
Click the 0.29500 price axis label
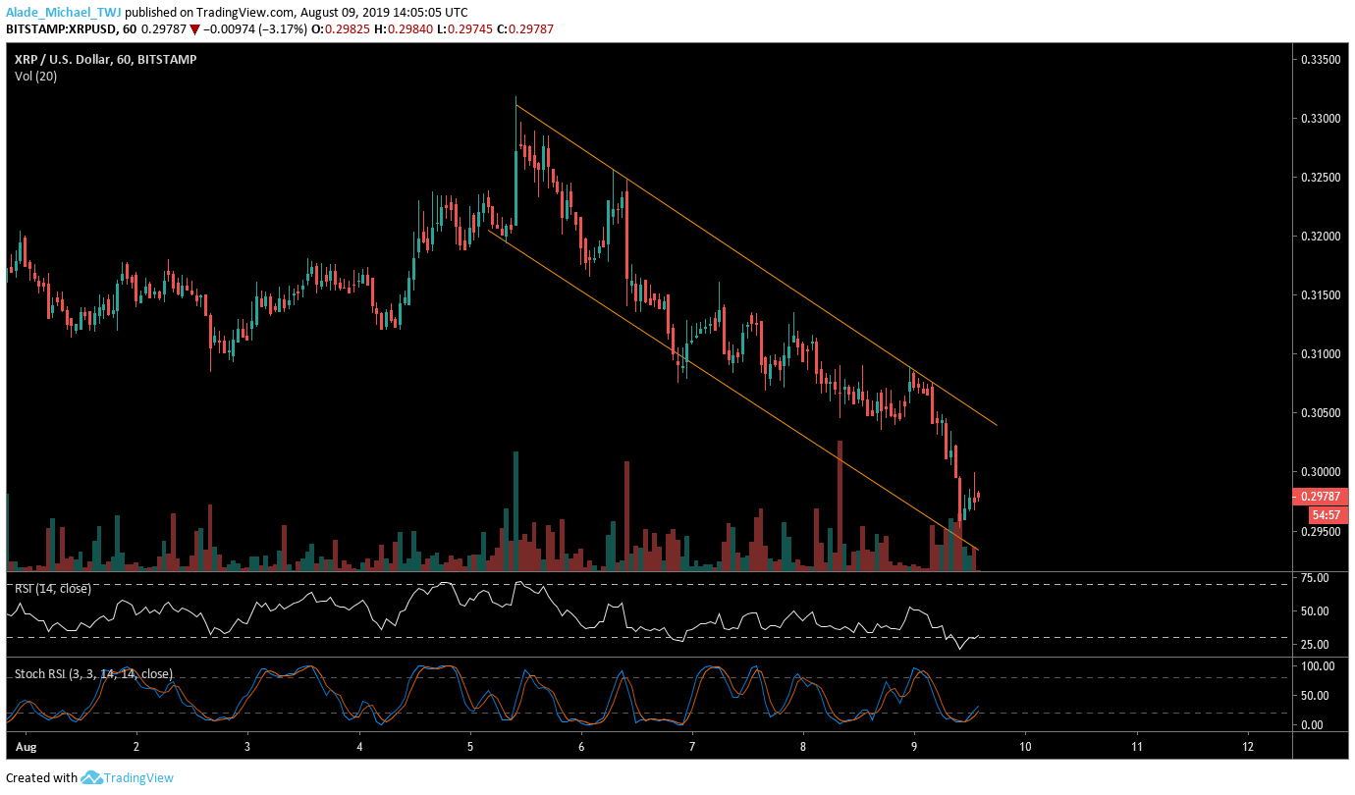coord(1321,531)
